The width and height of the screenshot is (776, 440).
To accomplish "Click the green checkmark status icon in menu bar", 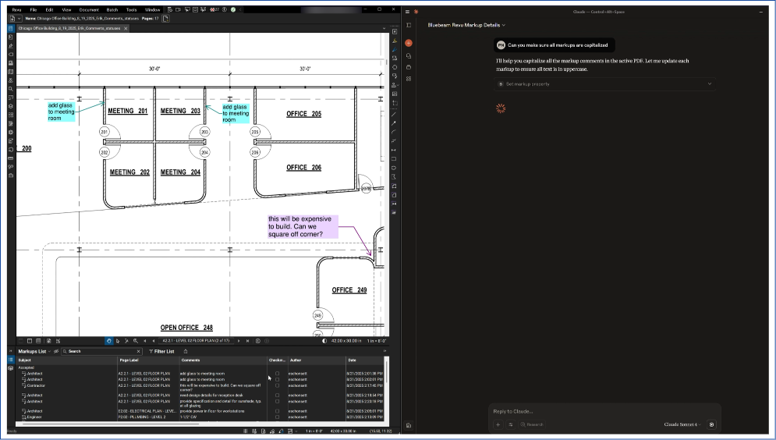I will pyautogui.click(x=233, y=9).
